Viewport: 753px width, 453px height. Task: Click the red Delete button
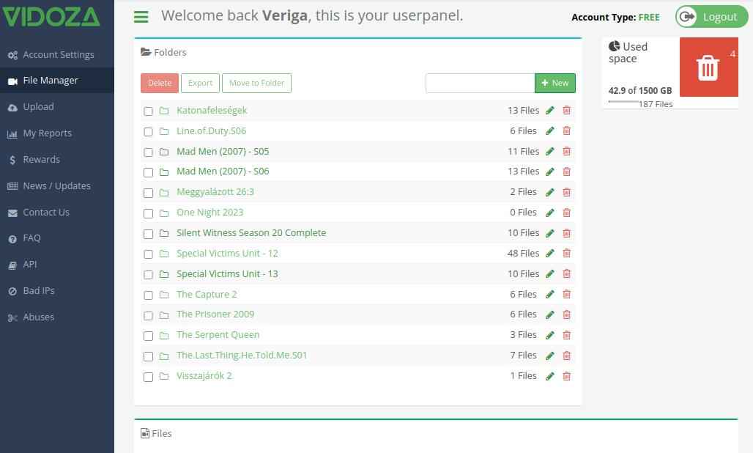tap(160, 83)
